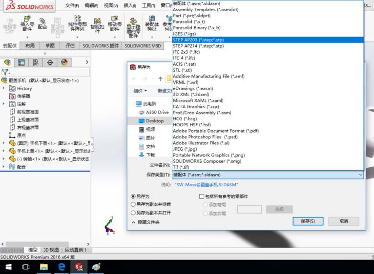Viewport: 374px width, 274px height.
Task: Open the 文件(F) menu
Action: pyautogui.click(x=72, y=5)
